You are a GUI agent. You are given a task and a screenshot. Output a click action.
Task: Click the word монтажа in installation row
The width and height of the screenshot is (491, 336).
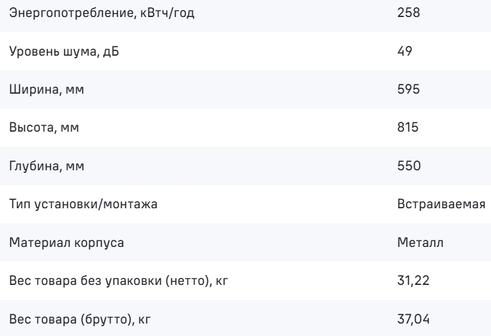[130, 205]
